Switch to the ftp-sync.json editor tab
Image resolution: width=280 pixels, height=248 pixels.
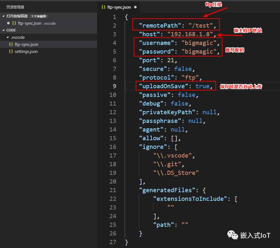click(x=119, y=7)
